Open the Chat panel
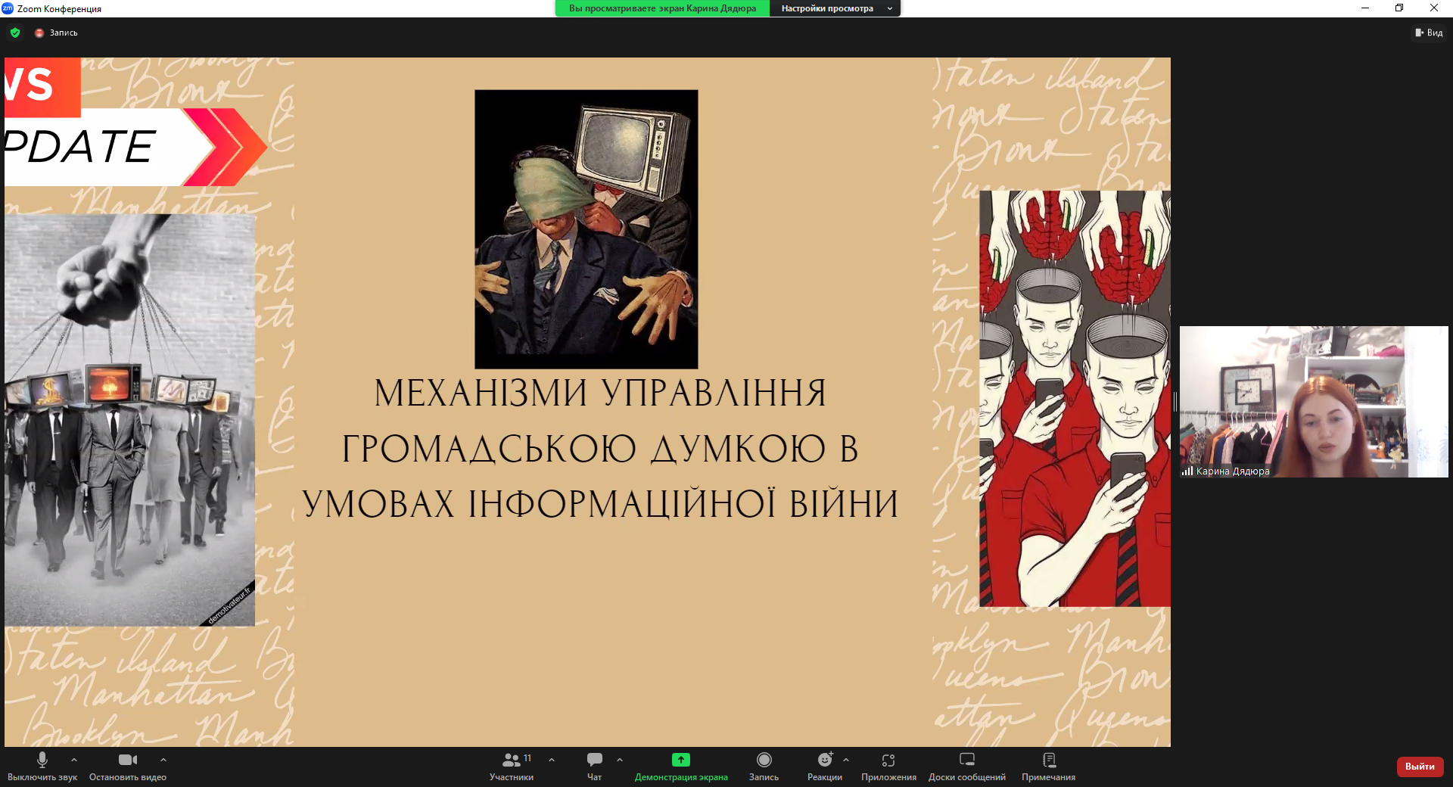 pyautogui.click(x=595, y=766)
